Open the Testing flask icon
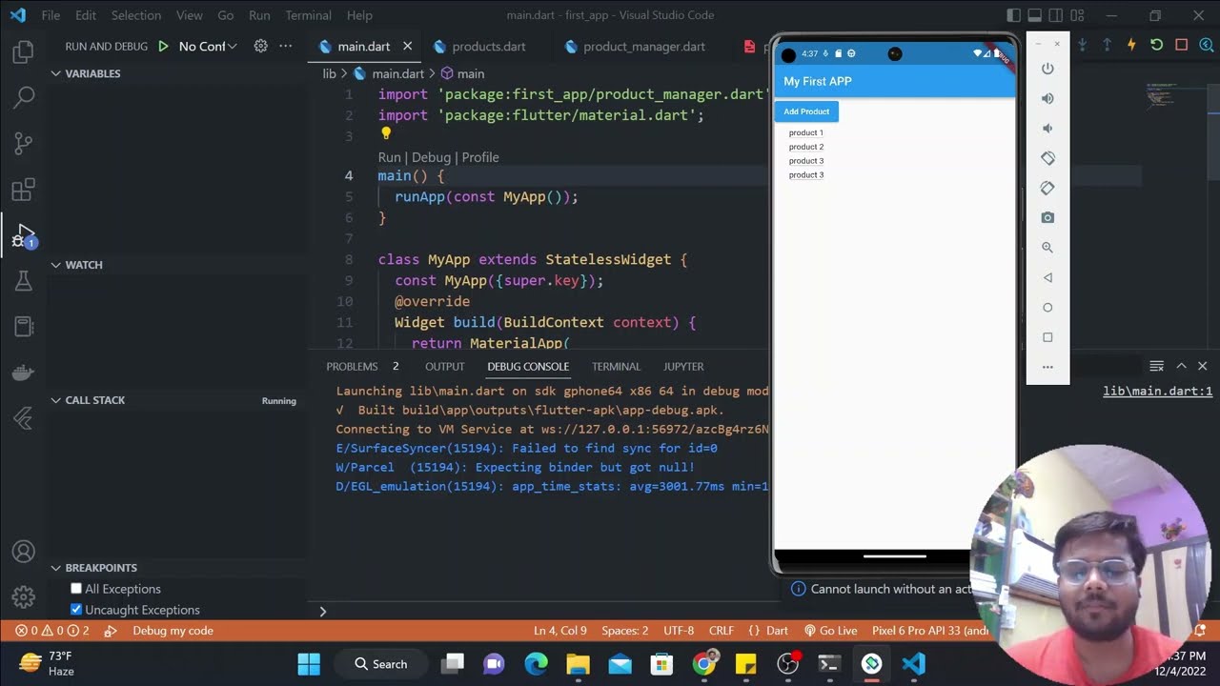 point(24,281)
